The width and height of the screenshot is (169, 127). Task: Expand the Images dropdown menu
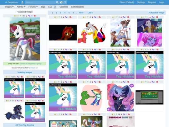(x=9, y=7)
